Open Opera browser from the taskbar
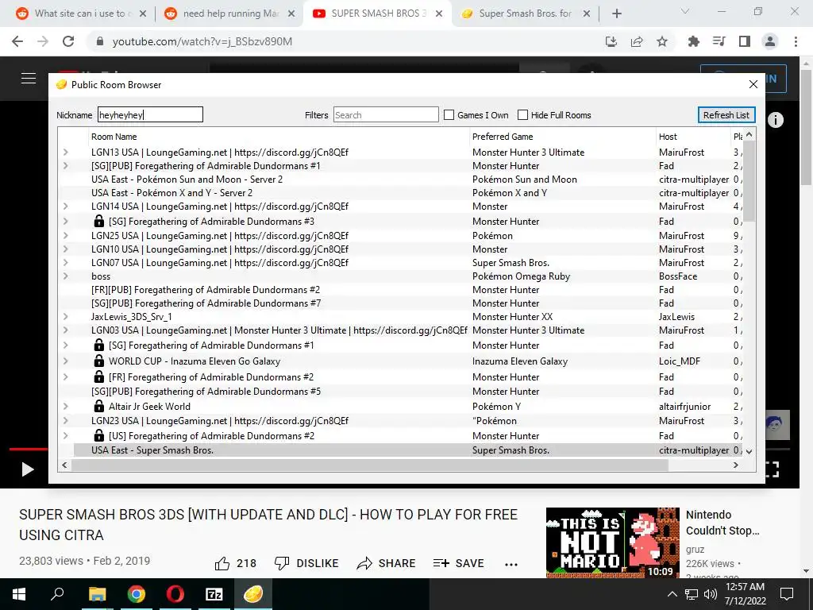 (x=175, y=594)
